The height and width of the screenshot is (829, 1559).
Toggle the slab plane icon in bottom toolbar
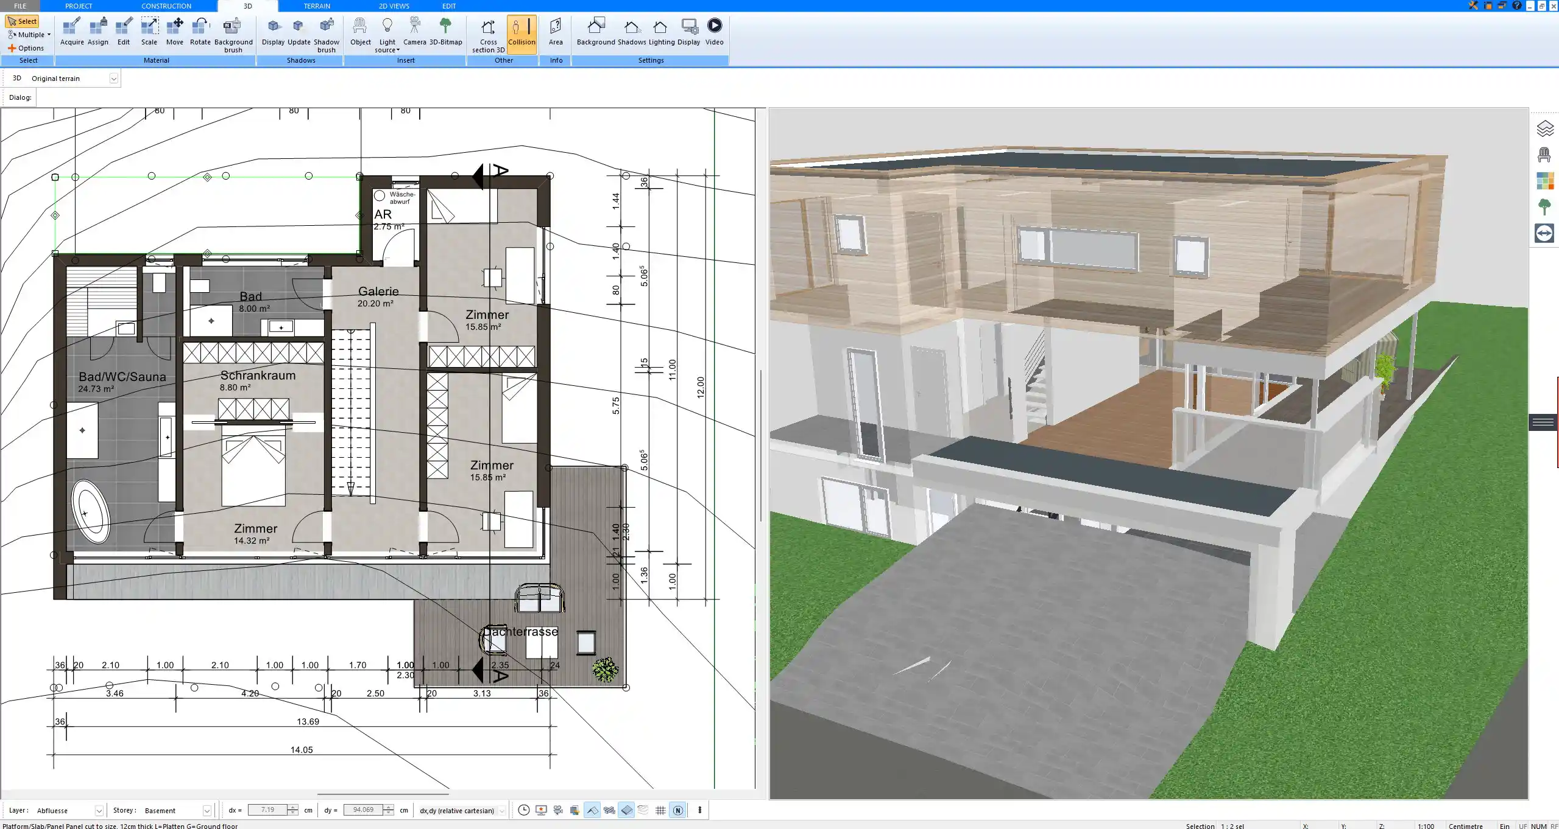(626, 810)
